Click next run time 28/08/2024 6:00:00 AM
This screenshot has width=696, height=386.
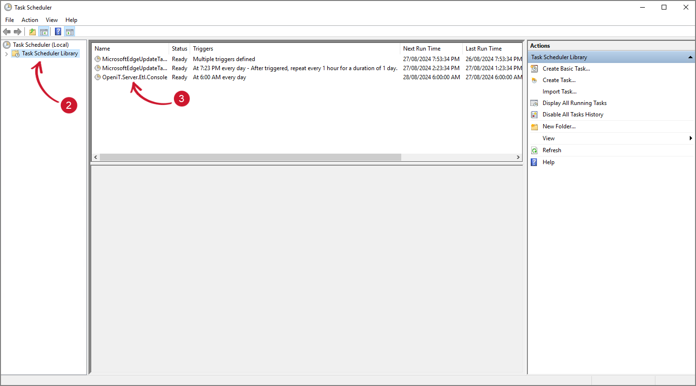[431, 77]
